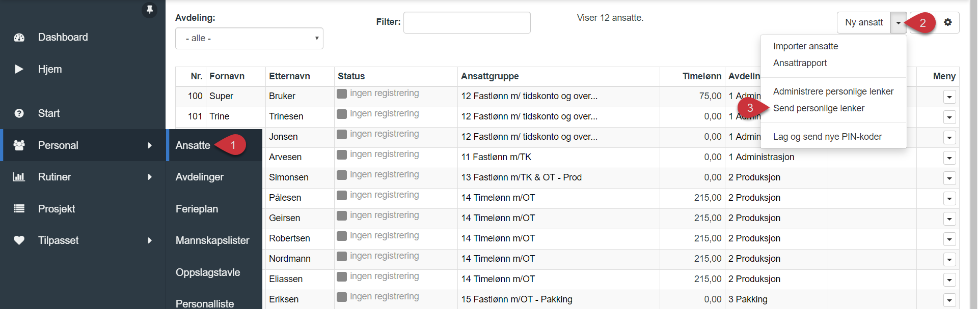Screen dimensions: 978x309
Task: Choose Importer ansatte from the menu
Action: [x=805, y=46]
